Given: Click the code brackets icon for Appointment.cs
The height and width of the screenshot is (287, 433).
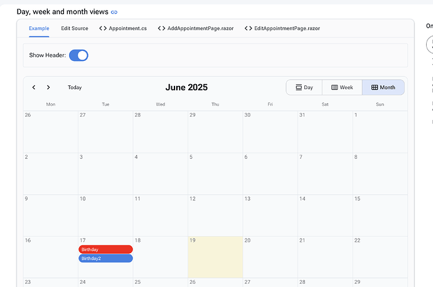Looking at the screenshot, I should pyautogui.click(x=103, y=28).
